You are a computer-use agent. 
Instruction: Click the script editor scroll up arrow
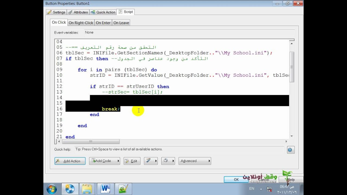[x=292, y=43]
